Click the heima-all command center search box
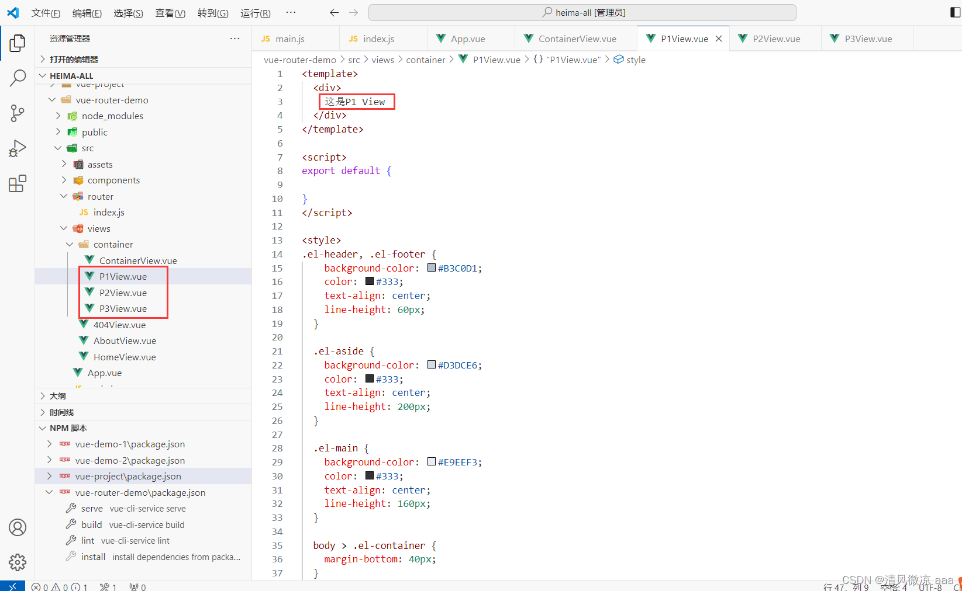Viewport: 962px width, 591px height. (x=582, y=12)
